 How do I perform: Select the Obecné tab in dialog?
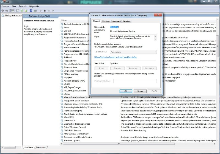coord(97,21)
